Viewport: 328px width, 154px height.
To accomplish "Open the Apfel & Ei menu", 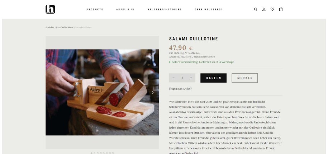I will pos(125,9).
